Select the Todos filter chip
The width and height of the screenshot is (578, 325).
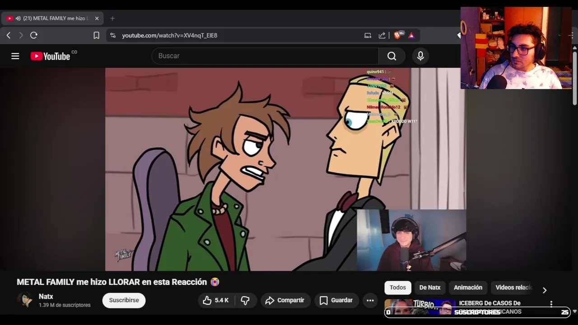398,288
